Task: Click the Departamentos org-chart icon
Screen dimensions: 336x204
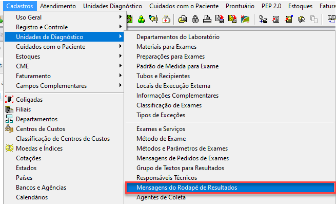Action: pos(9,119)
